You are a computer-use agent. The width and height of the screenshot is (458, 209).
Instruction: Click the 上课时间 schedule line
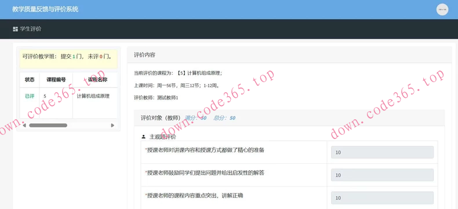pyautogui.click(x=176, y=86)
